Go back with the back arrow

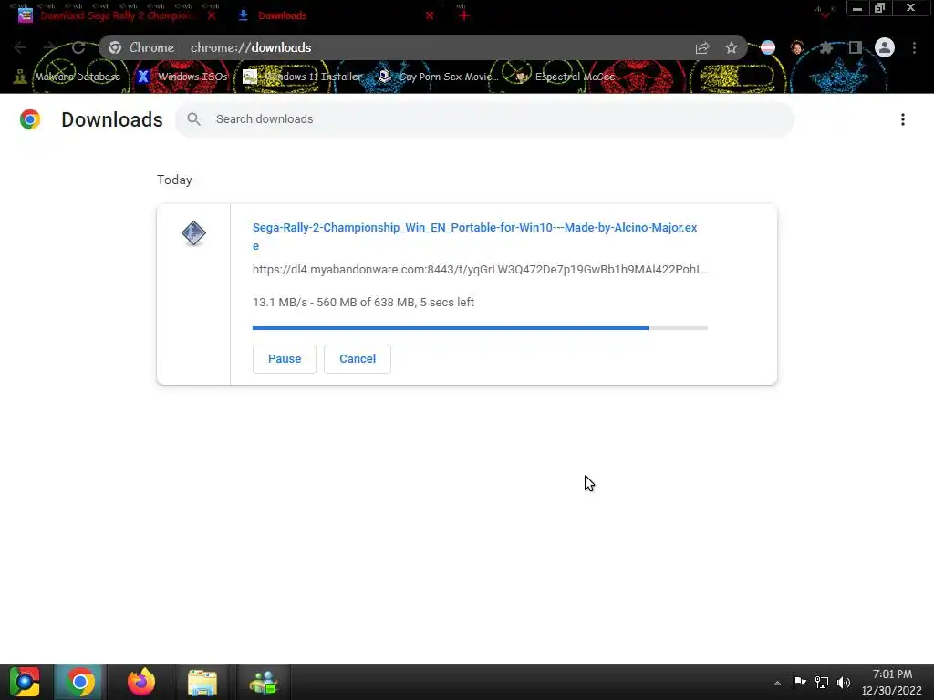(20, 47)
